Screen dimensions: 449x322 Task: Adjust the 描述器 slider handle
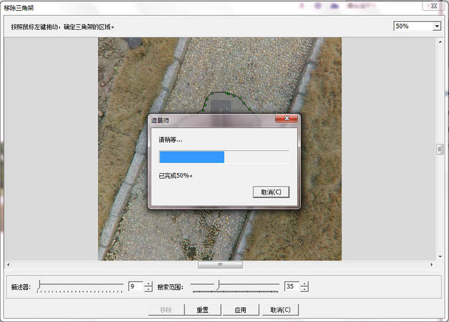click(x=39, y=285)
